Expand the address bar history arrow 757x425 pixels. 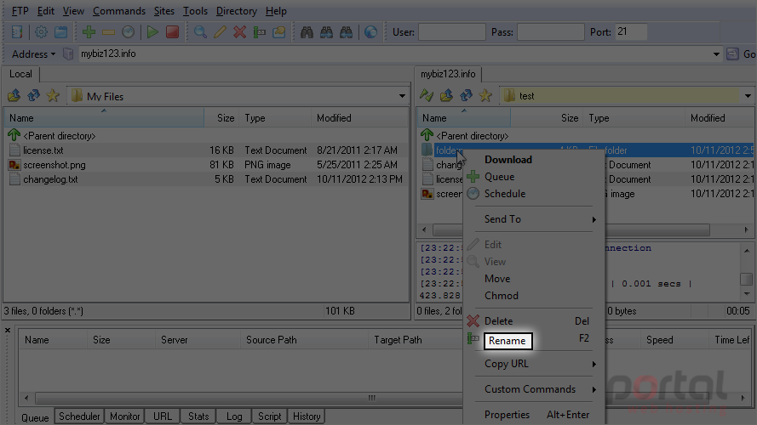(716, 54)
